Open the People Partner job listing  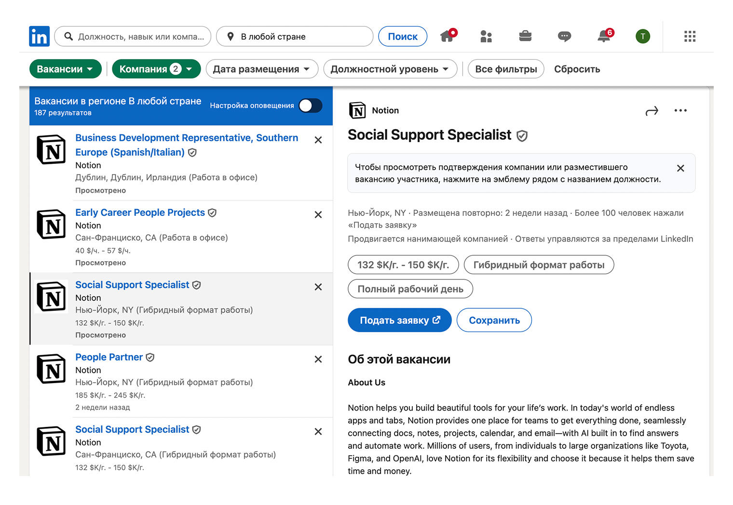(109, 357)
